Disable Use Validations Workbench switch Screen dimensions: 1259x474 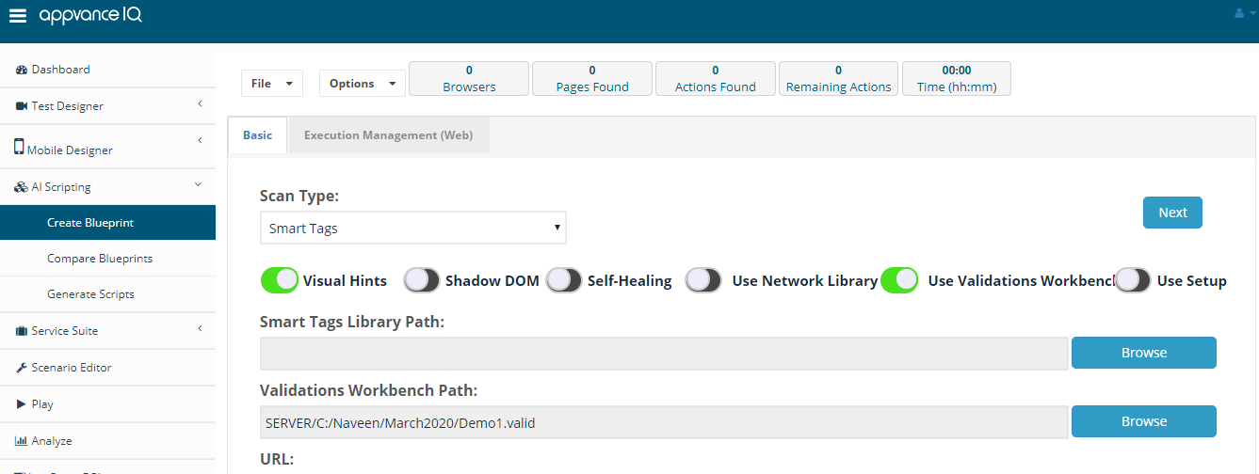coord(899,280)
